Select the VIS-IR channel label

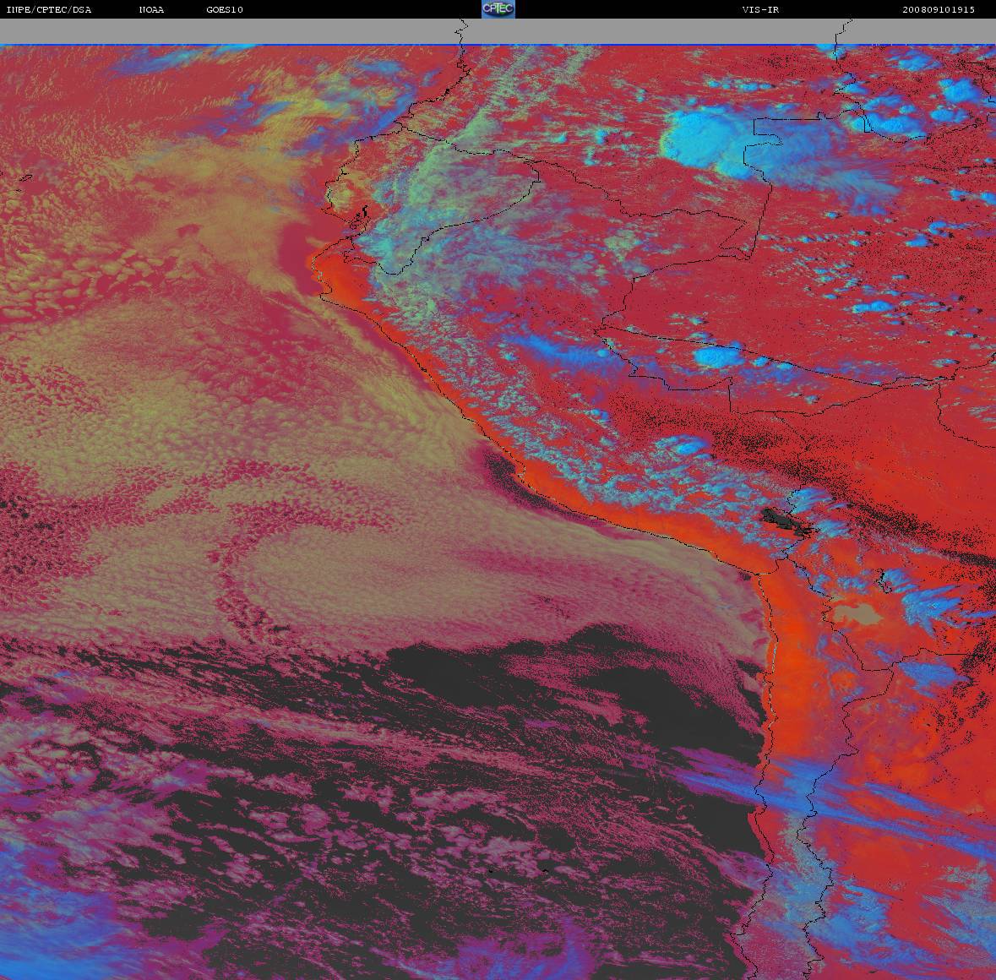(760, 9)
